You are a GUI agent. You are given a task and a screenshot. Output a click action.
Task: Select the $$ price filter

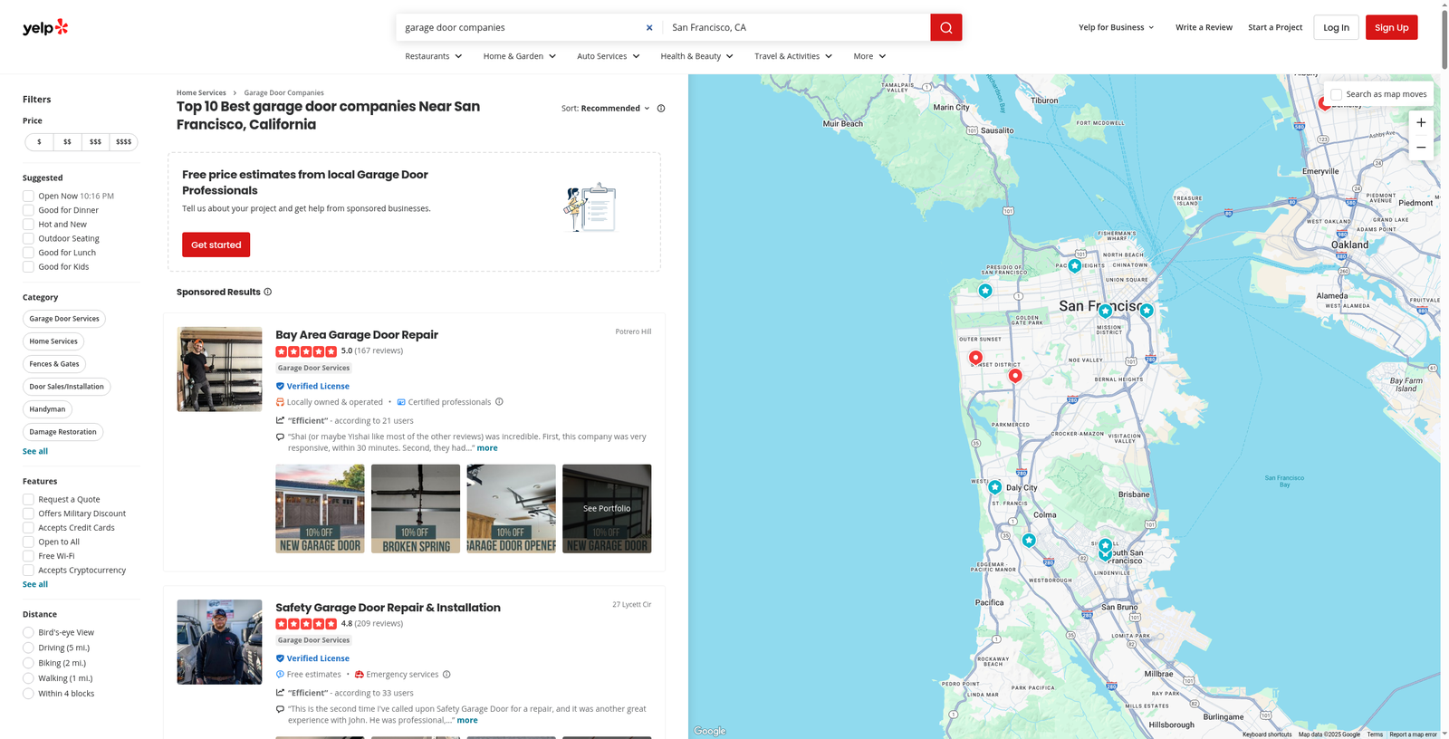pos(67,142)
